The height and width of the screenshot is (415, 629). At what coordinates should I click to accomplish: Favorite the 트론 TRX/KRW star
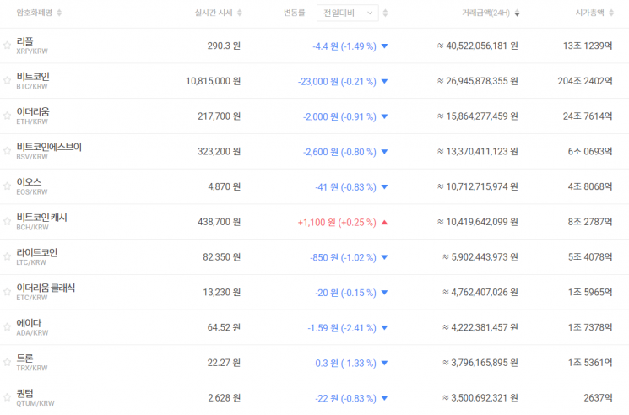pos(7,362)
